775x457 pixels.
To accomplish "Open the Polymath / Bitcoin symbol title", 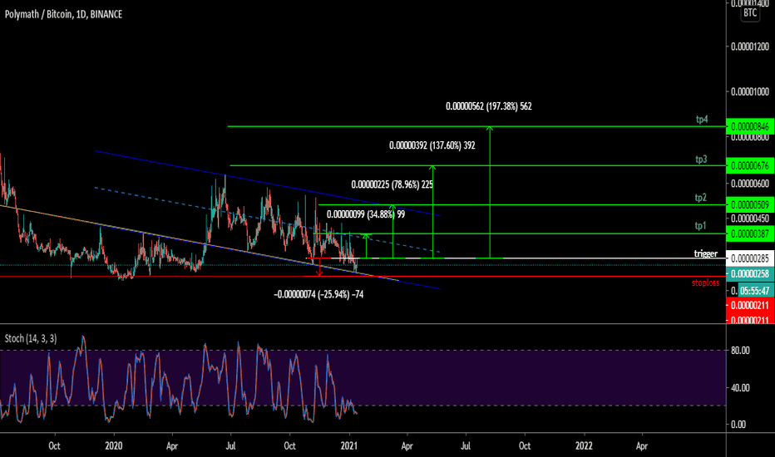I will point(63,14).
